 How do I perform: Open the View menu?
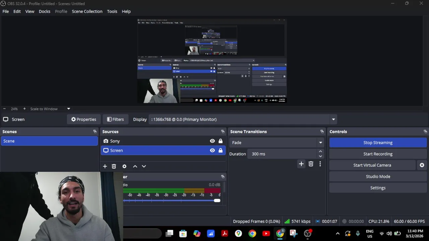pyautogui.click(x=30, y=11)
